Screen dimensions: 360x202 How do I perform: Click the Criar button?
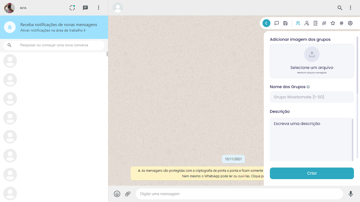[312, 173]
